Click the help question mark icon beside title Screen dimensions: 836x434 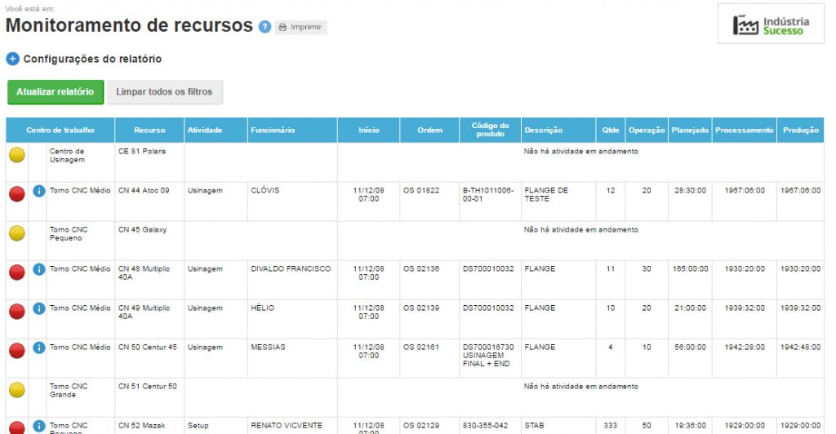265,27
